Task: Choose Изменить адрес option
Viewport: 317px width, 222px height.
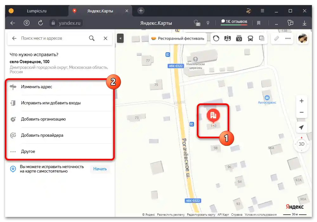Action: 60,87
